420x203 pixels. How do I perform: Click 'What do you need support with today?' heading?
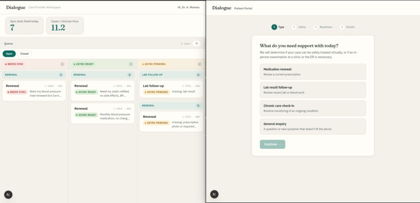click(x=299, y=45)
